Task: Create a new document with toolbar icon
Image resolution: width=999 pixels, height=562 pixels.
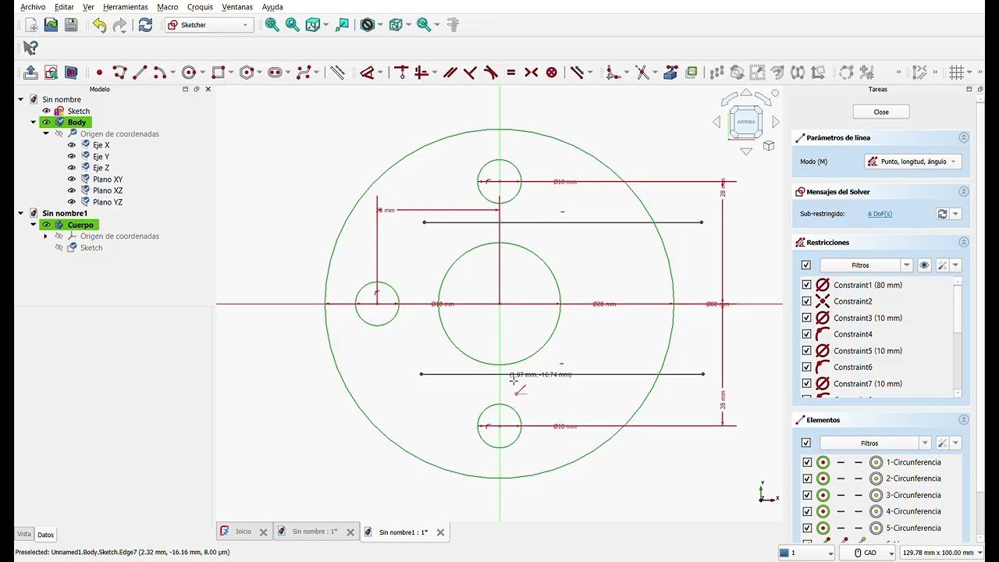Action: tap(31, 25)
